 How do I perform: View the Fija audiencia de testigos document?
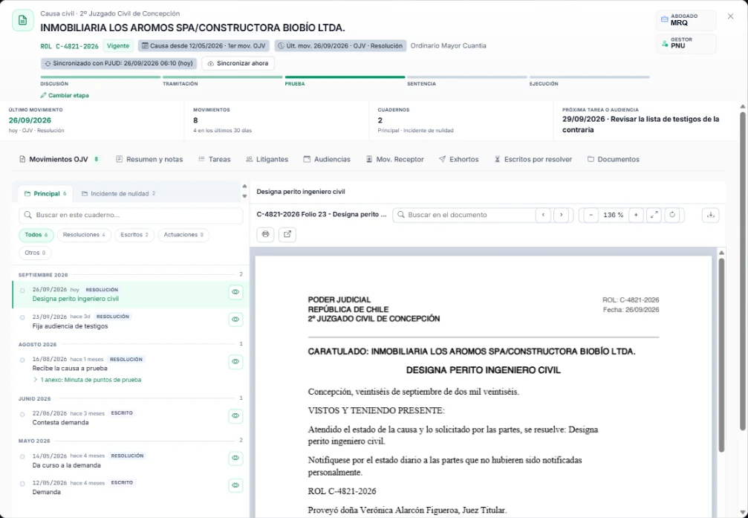click(x=235, y=320)
